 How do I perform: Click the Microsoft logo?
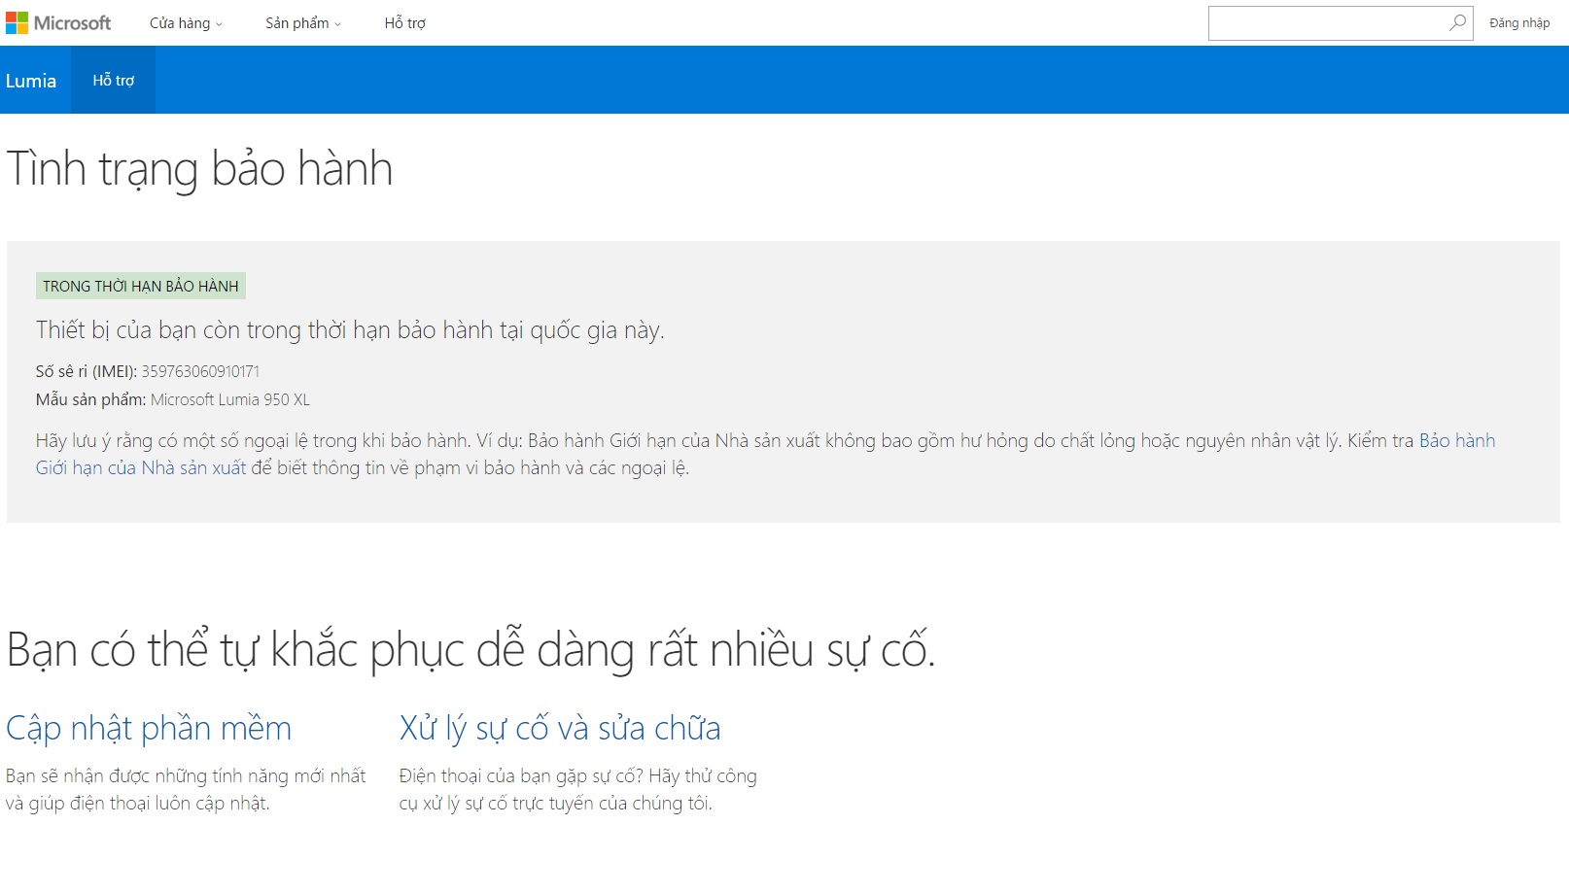pyautogui.click(x=58, y=22)
